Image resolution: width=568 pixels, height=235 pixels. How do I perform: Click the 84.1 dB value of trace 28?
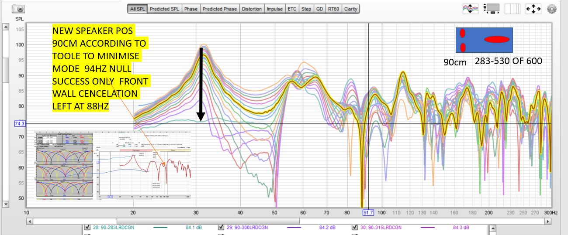(x=193, y=228)
